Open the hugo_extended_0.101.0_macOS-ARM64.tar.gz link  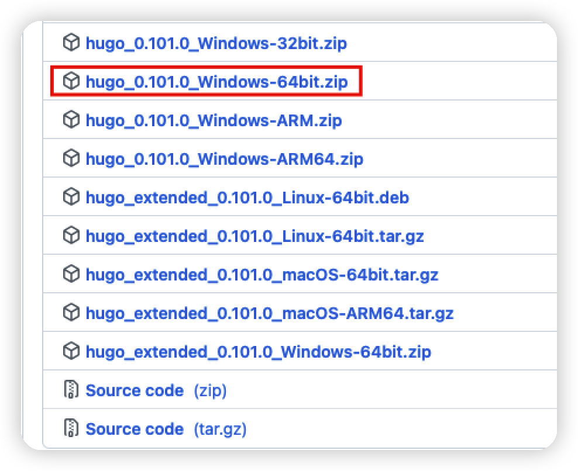[x=269, y=313]
